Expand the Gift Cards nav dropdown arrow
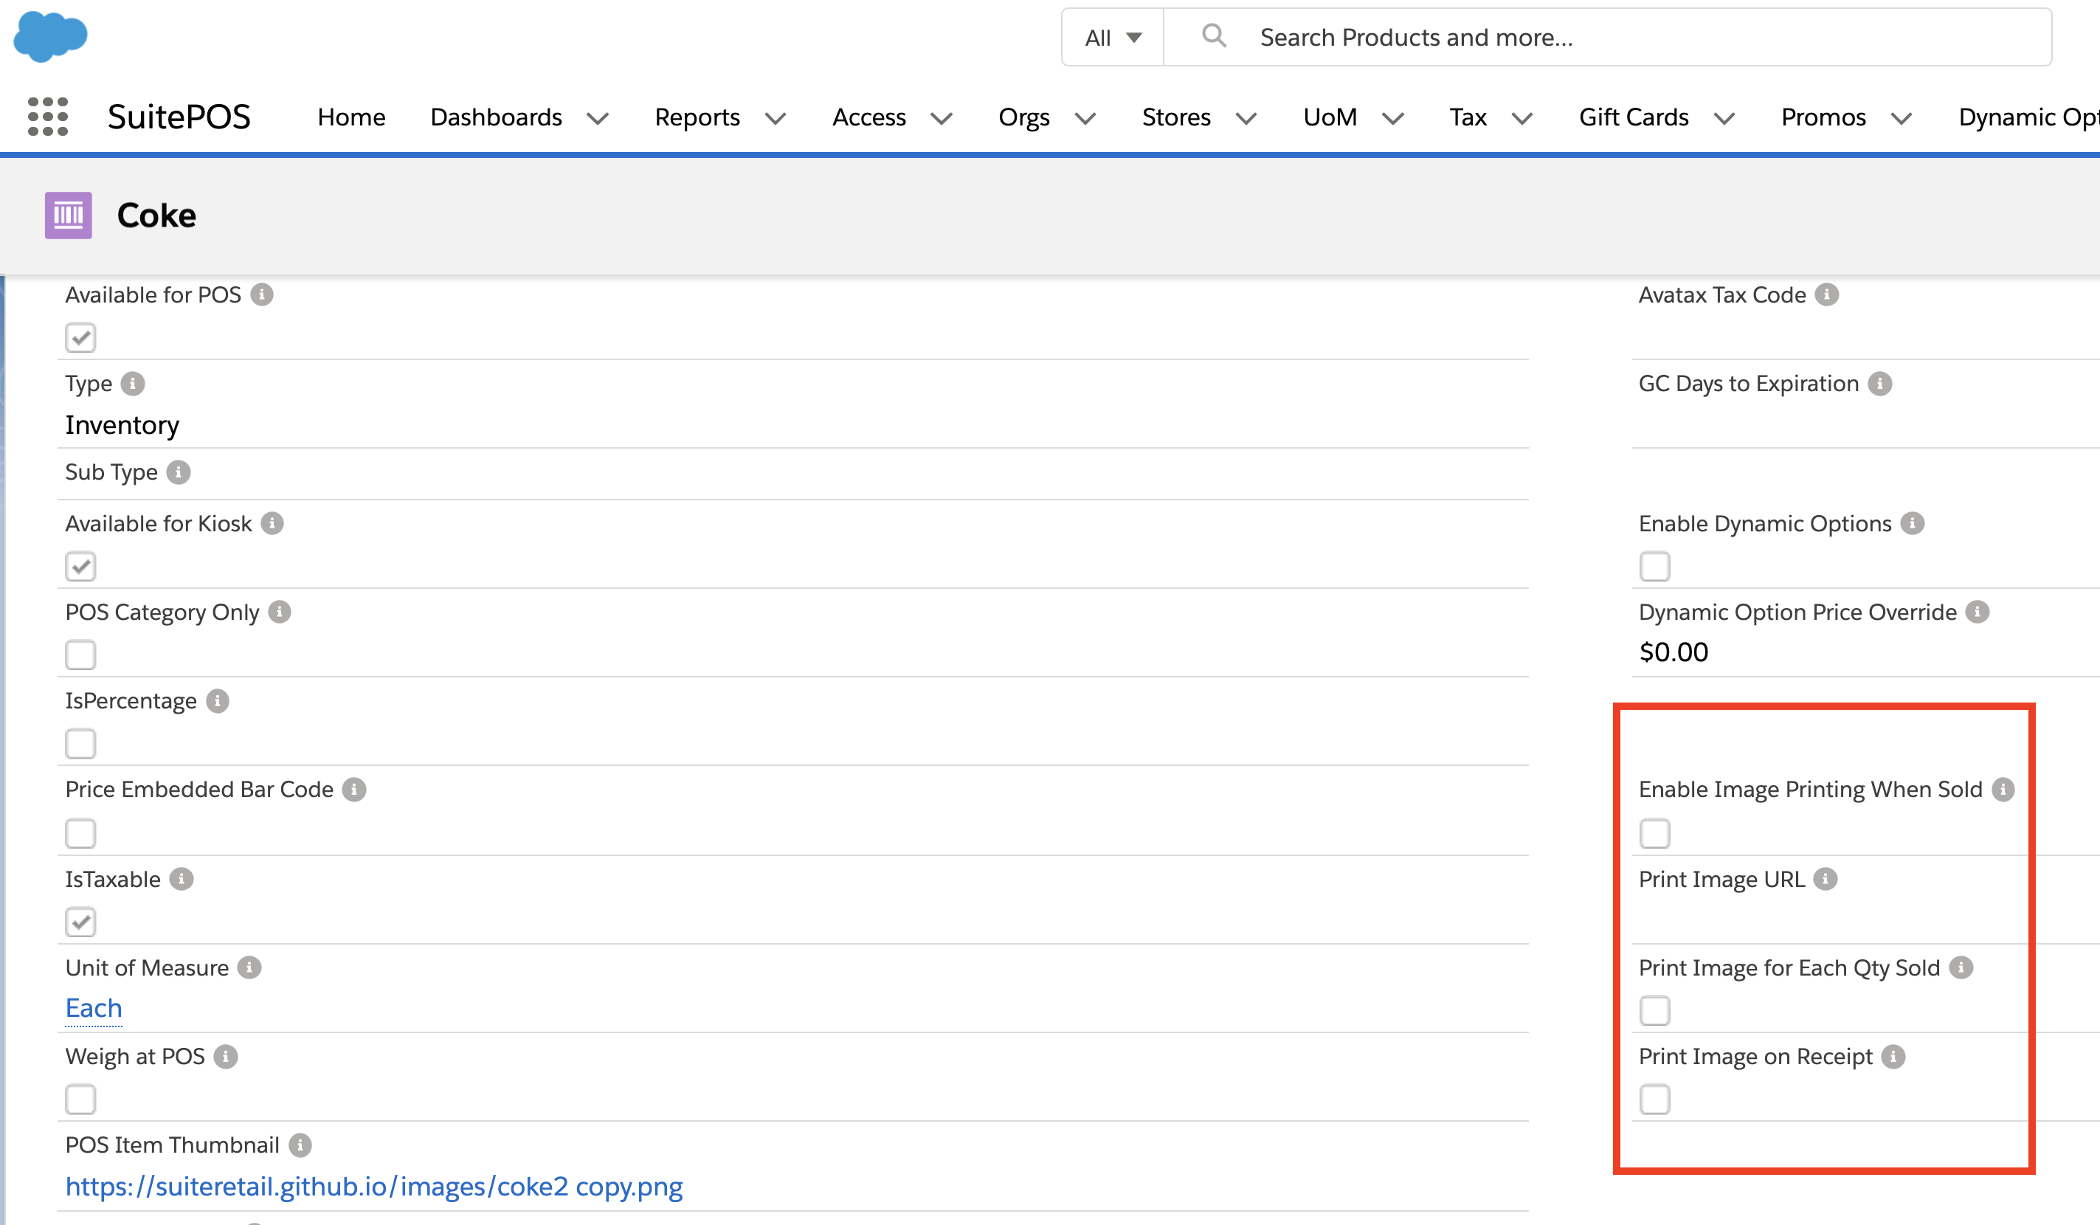 (x=1724, y=118)
